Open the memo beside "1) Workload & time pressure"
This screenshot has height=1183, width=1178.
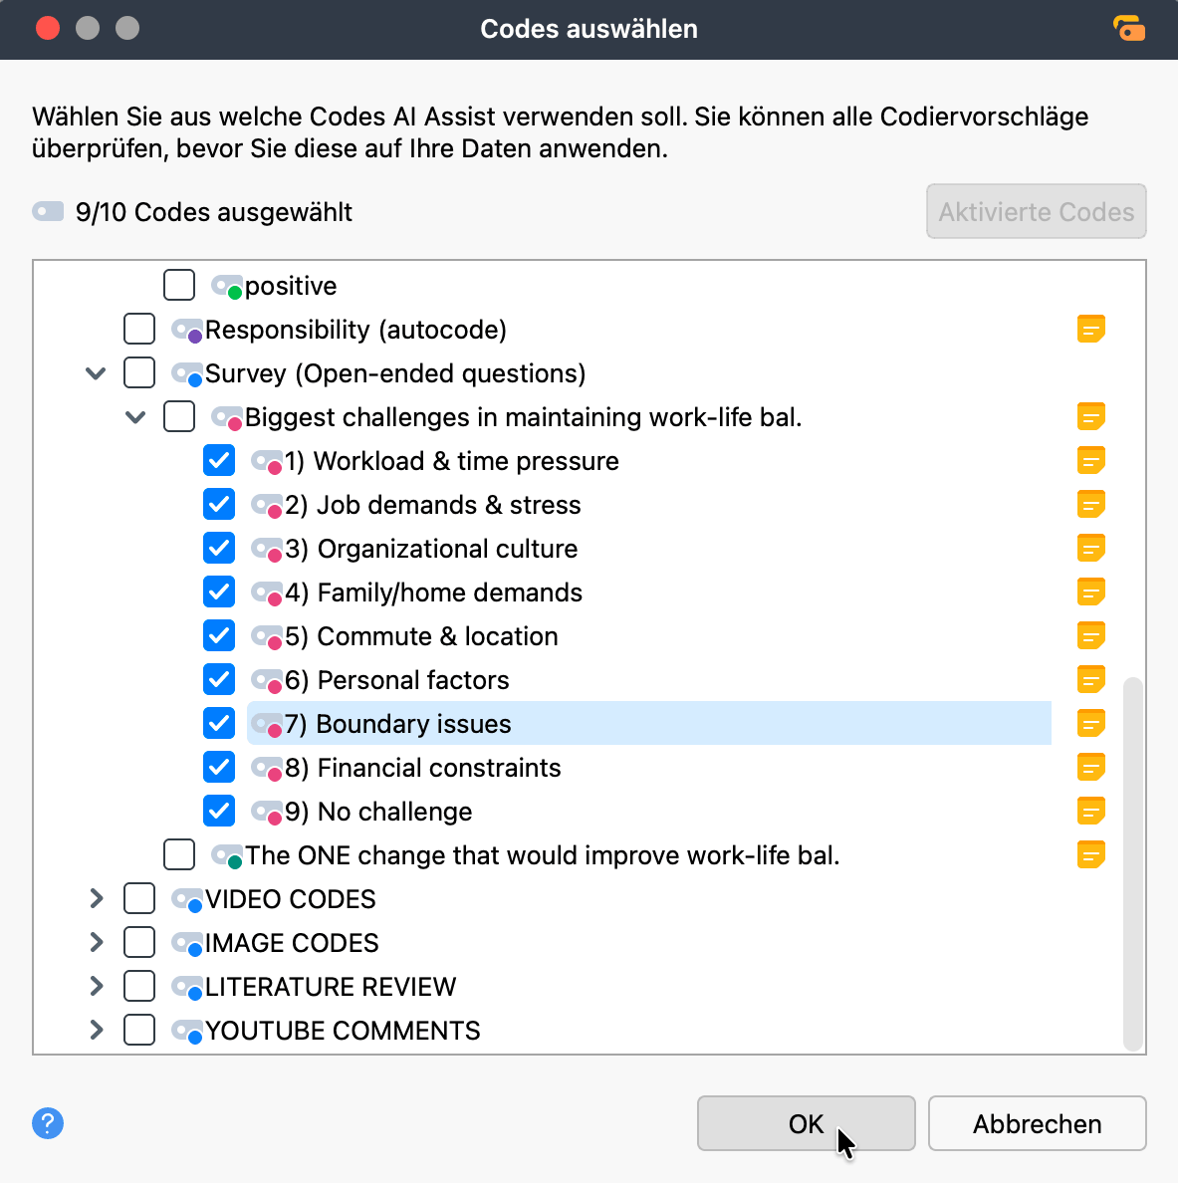click(x=1091, y=460)
